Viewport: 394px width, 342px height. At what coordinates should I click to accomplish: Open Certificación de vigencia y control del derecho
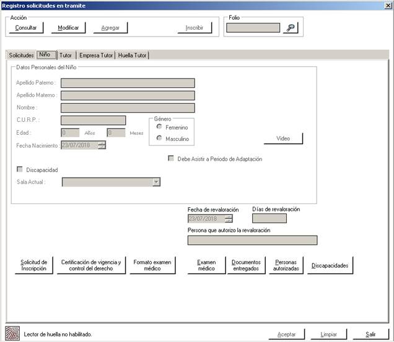(91, 265)
